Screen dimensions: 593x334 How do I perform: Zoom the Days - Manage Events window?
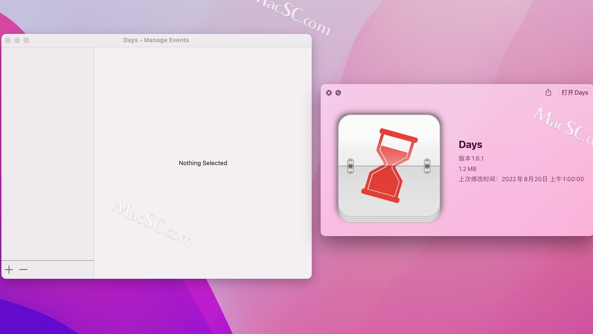[x=27, y=40]
